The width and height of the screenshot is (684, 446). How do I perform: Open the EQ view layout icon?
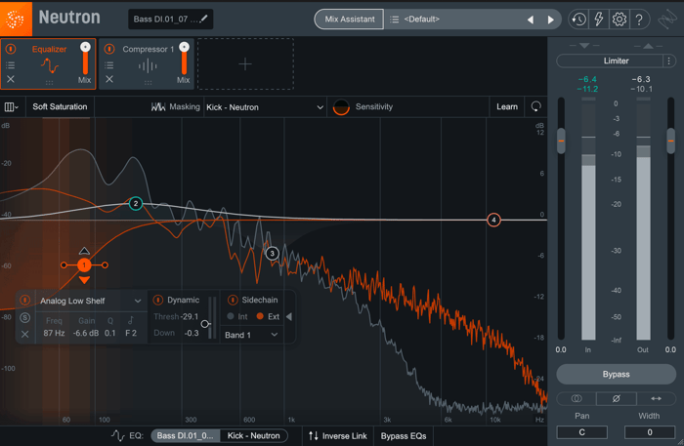(12, 106)
